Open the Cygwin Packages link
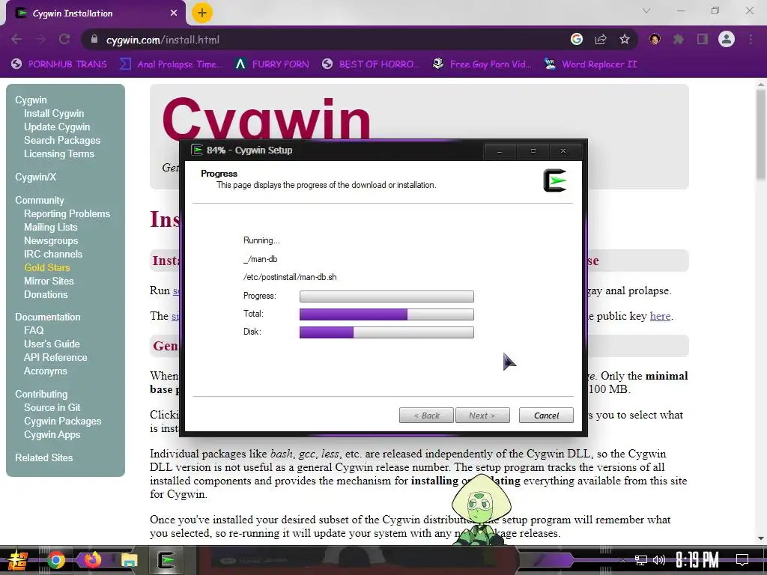The height and width of the screenshot is (575, 767). [63, 421]
